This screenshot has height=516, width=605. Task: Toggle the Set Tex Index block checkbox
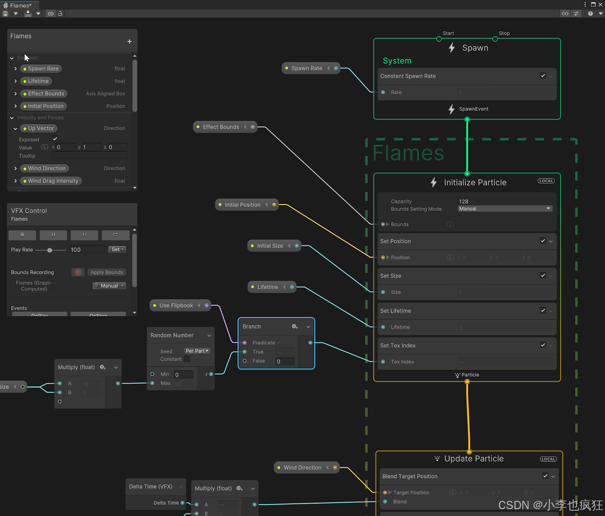point(543,345)
